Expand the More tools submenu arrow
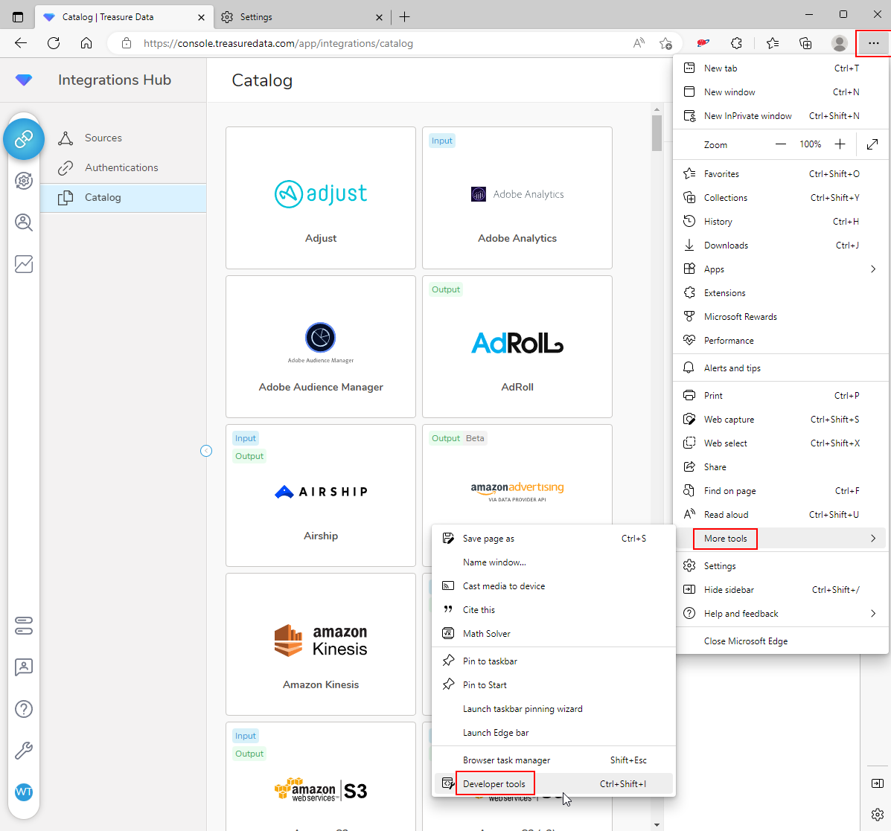Image resolution: width=891 pixels, height=831 pixels. coord(872,539)
